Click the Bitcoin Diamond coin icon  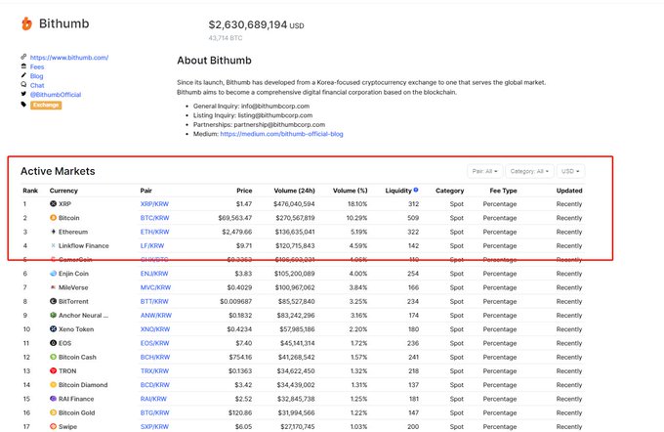53,385
